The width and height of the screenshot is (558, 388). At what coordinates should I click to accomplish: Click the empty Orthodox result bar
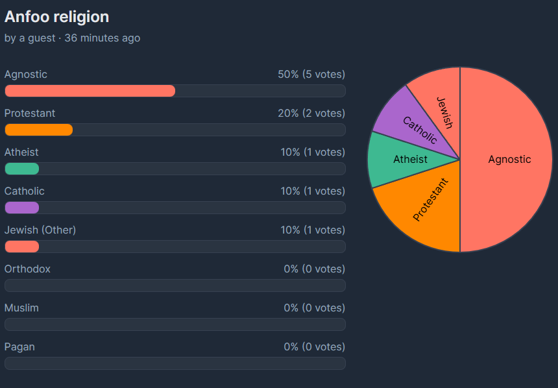(x=175, y=285)
